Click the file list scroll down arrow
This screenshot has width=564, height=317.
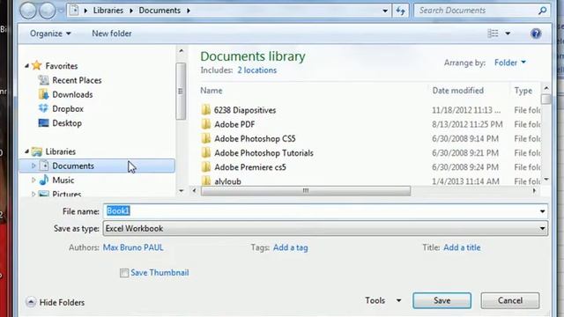(546, 179)
